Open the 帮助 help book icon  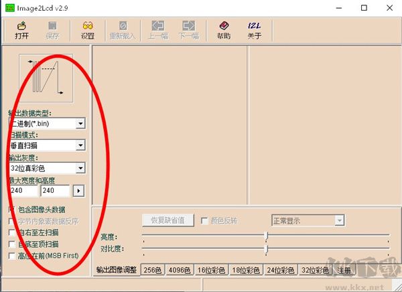pyautogui.click(x=224, y=30)
